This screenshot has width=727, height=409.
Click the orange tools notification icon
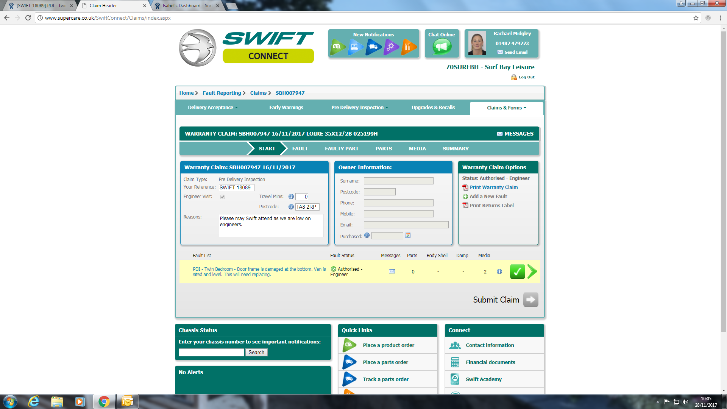point(409,47)
